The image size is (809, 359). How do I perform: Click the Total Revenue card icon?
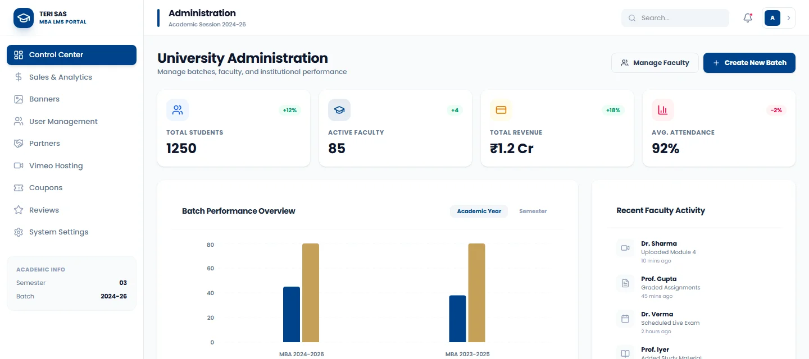(x=501, y=110)
